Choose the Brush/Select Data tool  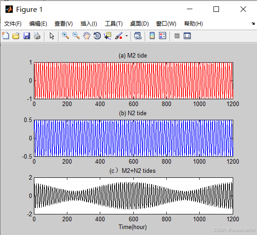tap(119, 36)
